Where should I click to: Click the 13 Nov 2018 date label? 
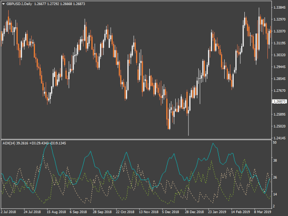[149, 212]
